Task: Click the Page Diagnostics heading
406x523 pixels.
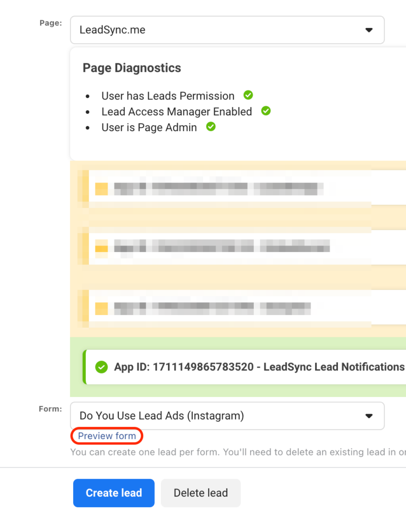Action: pos(132,68)
